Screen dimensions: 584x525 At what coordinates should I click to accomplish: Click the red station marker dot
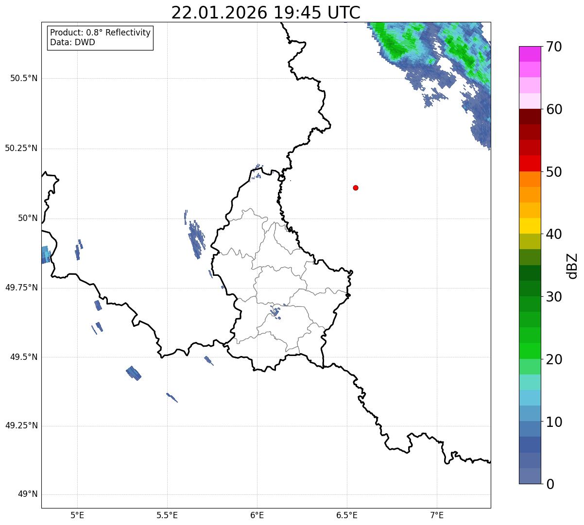click(356, 187)
